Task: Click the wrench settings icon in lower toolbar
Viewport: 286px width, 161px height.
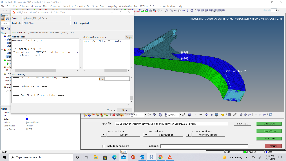Action: tap(235, 115)
